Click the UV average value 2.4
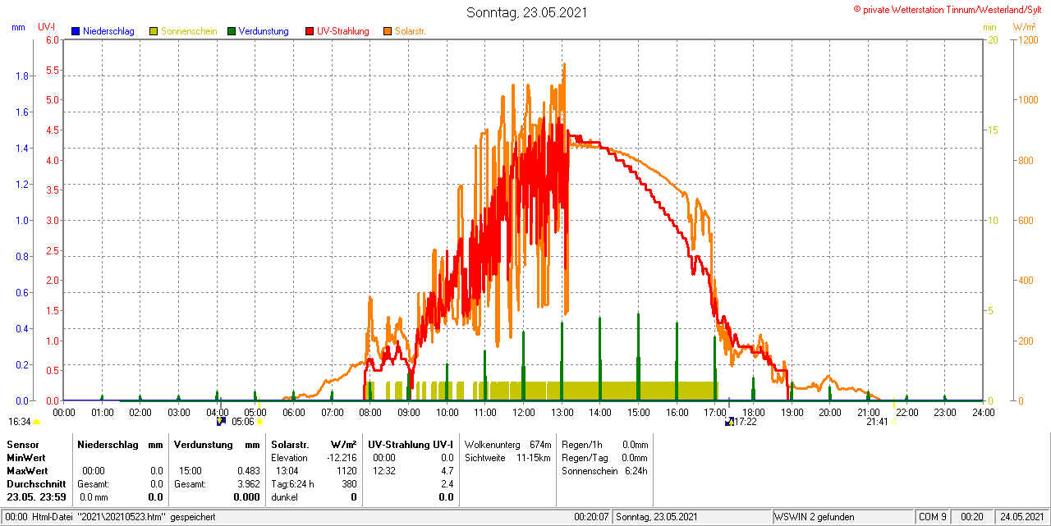This screenshot has width=1051, height=526. click(x=447, y=484)
